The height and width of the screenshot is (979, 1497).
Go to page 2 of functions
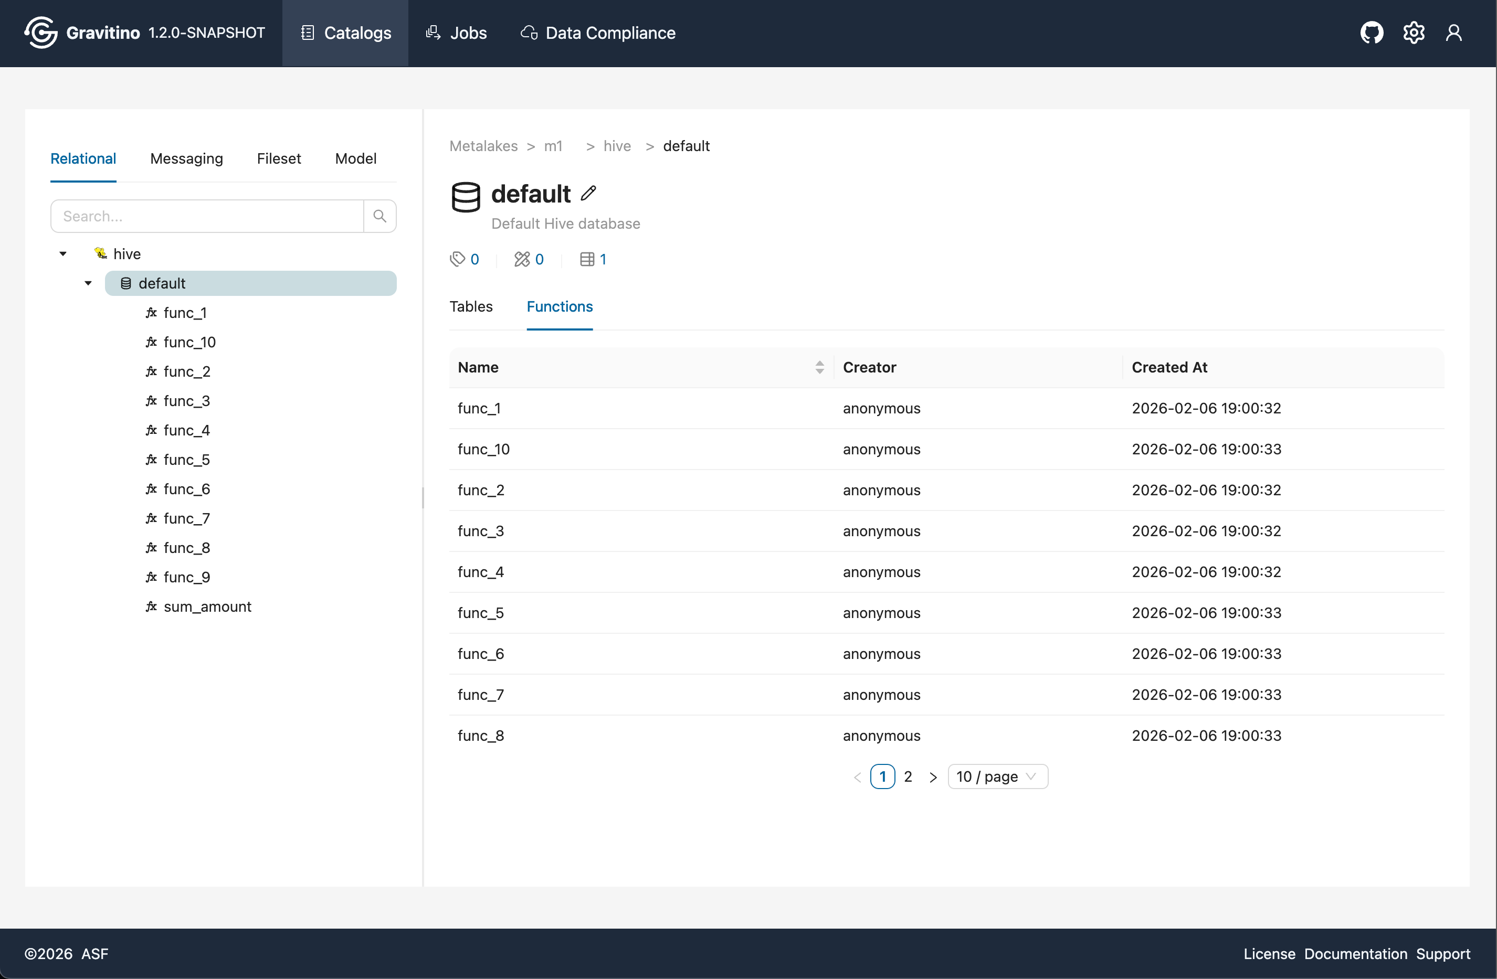(x=908, y=776)
